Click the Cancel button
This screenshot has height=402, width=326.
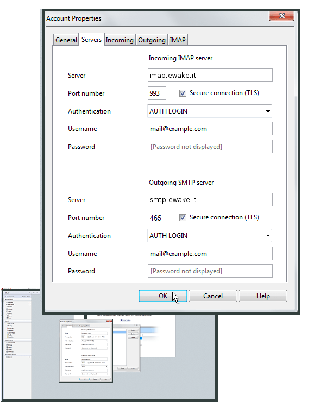click(213, 296)
